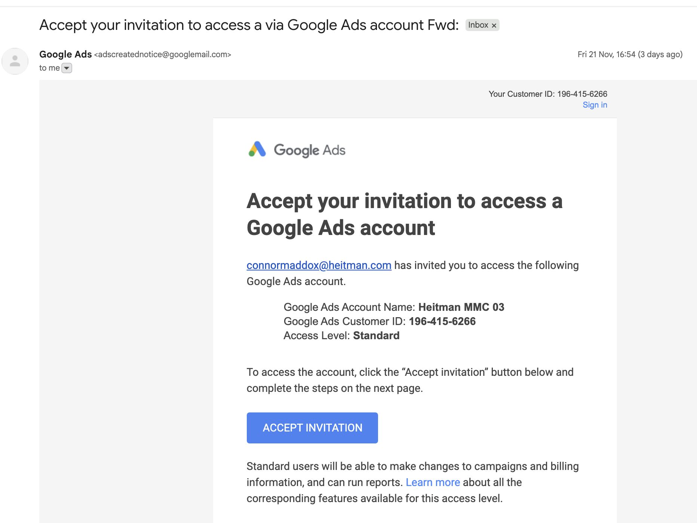Click the Access Level value Standard

376,335
